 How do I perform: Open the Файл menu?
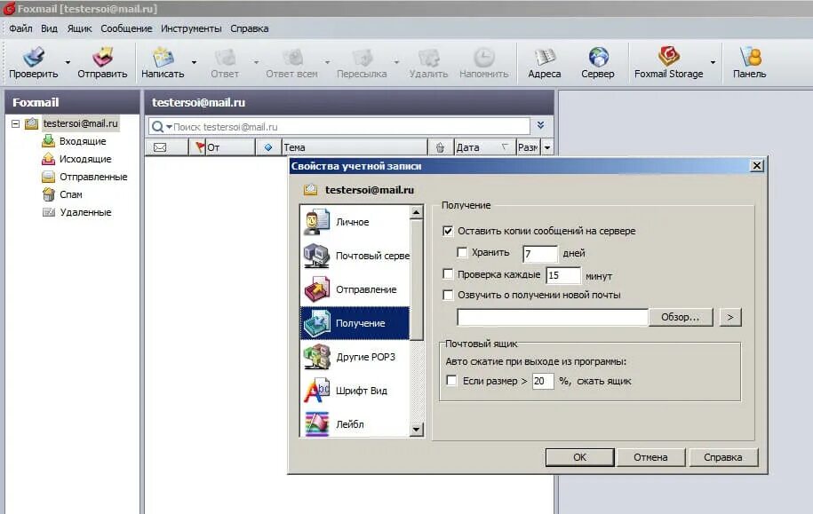[x=20, y=28]
